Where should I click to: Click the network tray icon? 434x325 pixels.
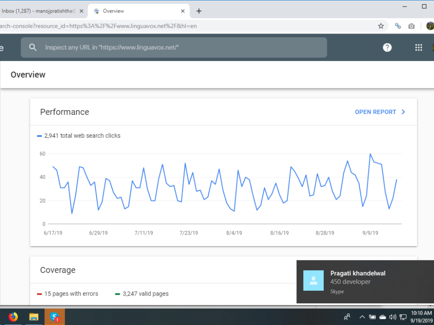tap(403, 317)
